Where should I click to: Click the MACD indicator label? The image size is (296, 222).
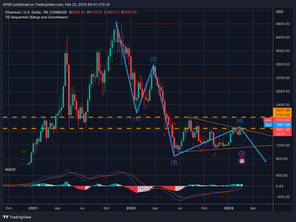[10, 169]
